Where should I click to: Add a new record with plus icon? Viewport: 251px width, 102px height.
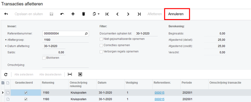click(73, 14)
